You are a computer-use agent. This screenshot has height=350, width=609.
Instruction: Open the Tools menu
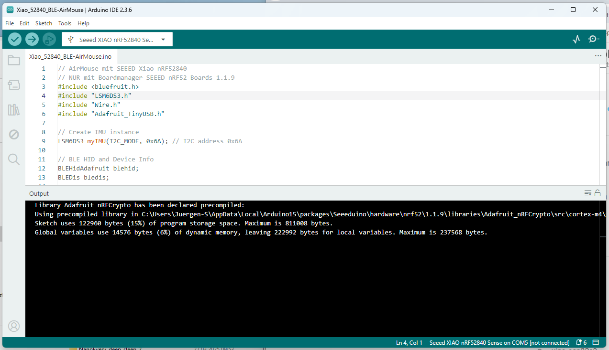(65, 23)
